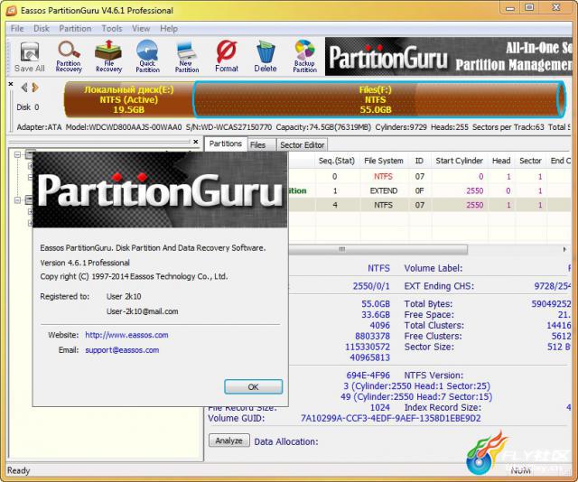
Task: Click start cylinder 2550 in EXTEND row
Action: 474,190
